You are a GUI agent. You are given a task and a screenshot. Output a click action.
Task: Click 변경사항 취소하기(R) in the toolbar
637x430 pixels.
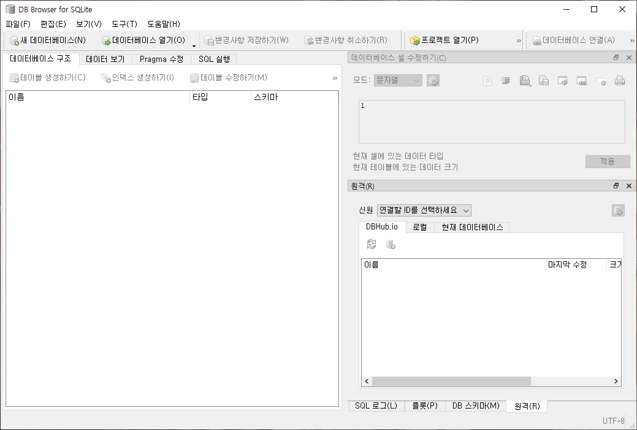click(346, 40)
